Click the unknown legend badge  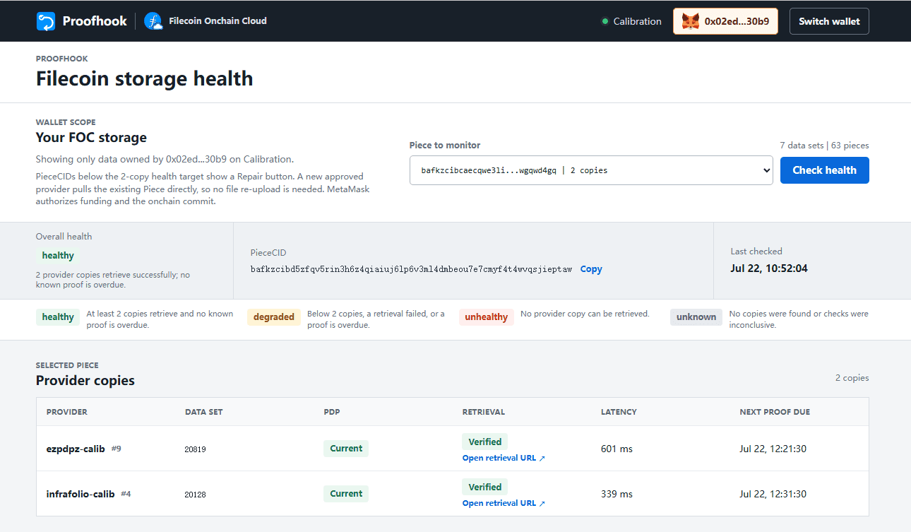[696, 317]
